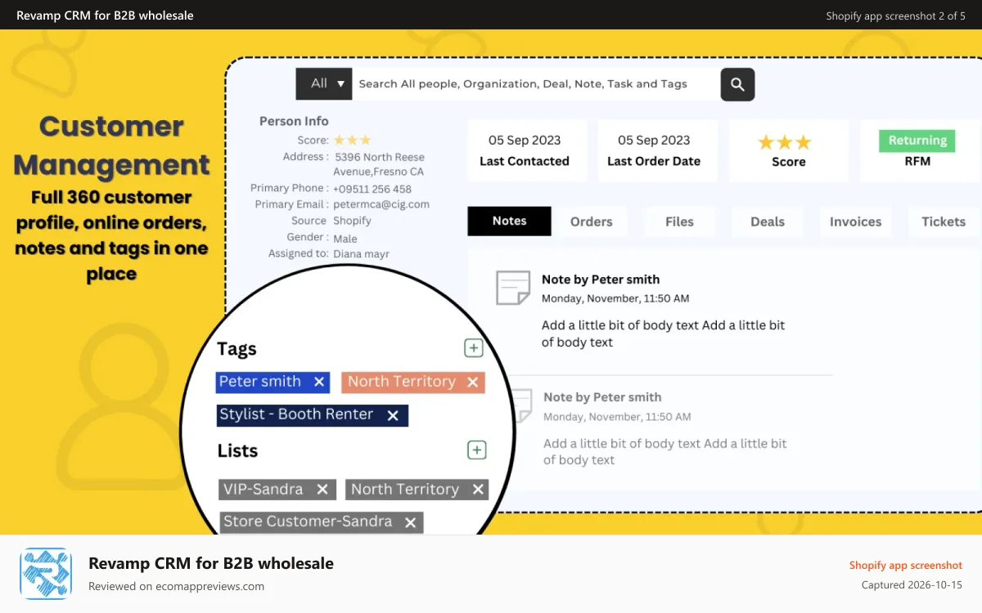This screenshot has width=982, height=613.
Task: Click the orange North Territory tag label
Action: pos(401,382)
